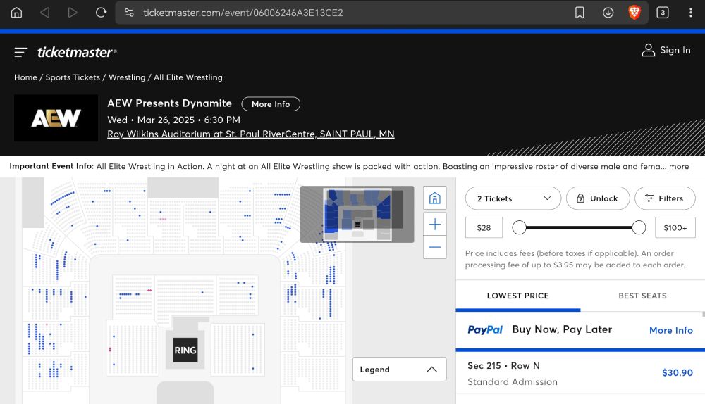The height and width of the screenshot is (404, 705).
Task: Click the $30.90 ticket price
Action: [677, 372]
